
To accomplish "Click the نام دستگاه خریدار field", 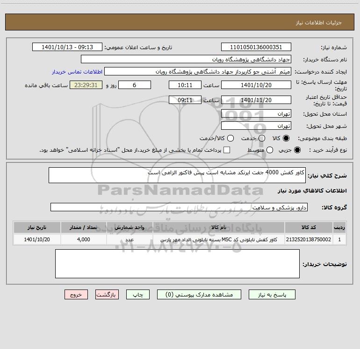I will pyautogui.click(x=186, y=59).
